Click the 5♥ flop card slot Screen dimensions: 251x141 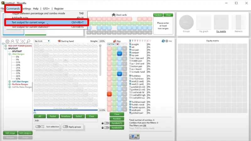(117, 44)
